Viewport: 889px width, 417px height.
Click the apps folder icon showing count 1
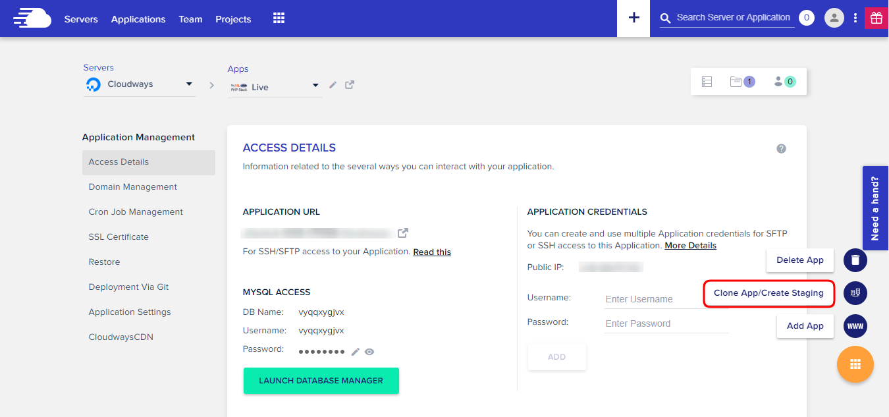click(x=743, y=80)
